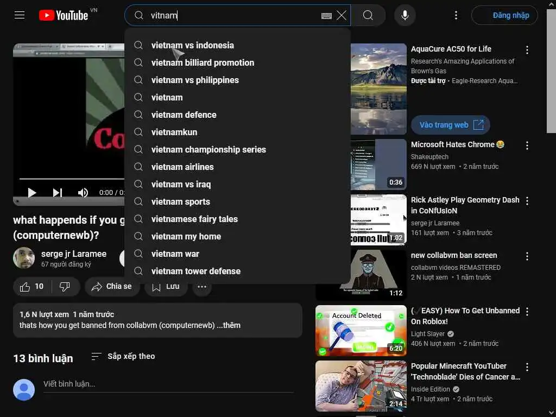Open AquaCure ad mountain thumbnail
Viewport: 556px width, 417px height.
[378, 89]
